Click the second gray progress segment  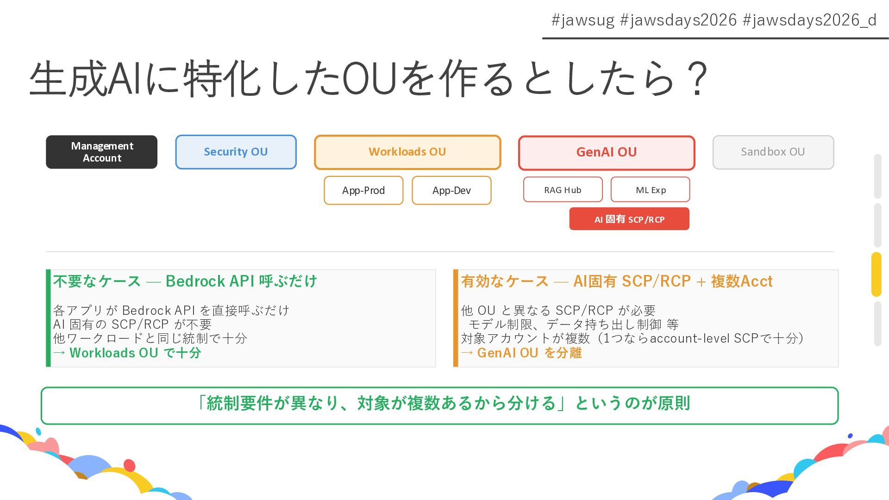877,225
